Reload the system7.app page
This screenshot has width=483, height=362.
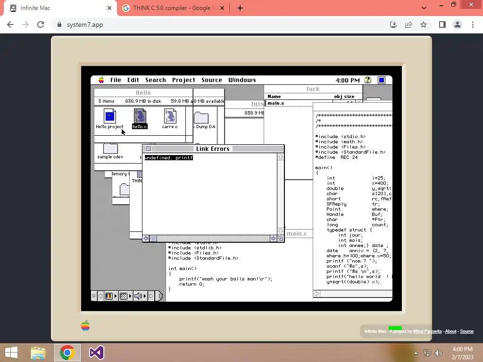(41, 25)
